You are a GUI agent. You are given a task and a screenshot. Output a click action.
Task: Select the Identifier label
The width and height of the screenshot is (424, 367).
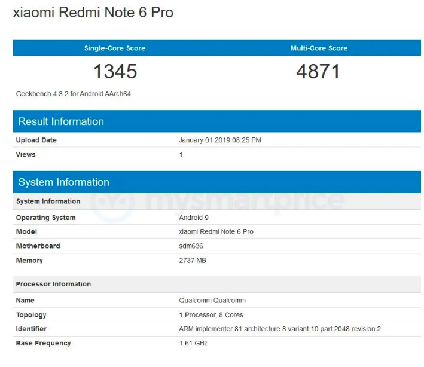click(x=31, y=329)
